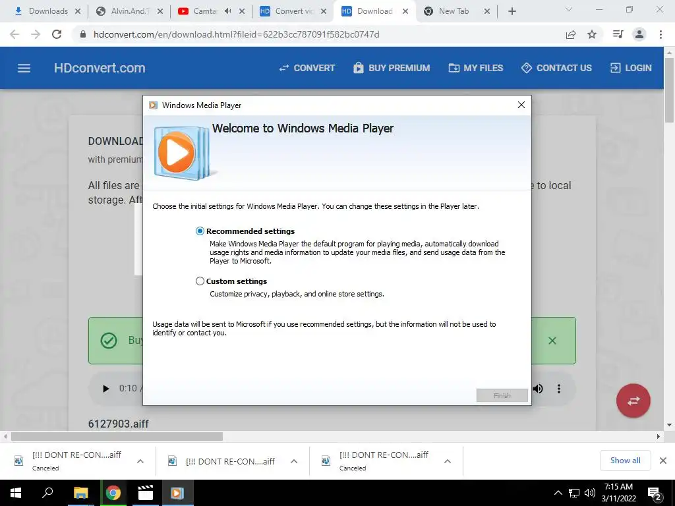Open the CONVERT navigation link

307,68
